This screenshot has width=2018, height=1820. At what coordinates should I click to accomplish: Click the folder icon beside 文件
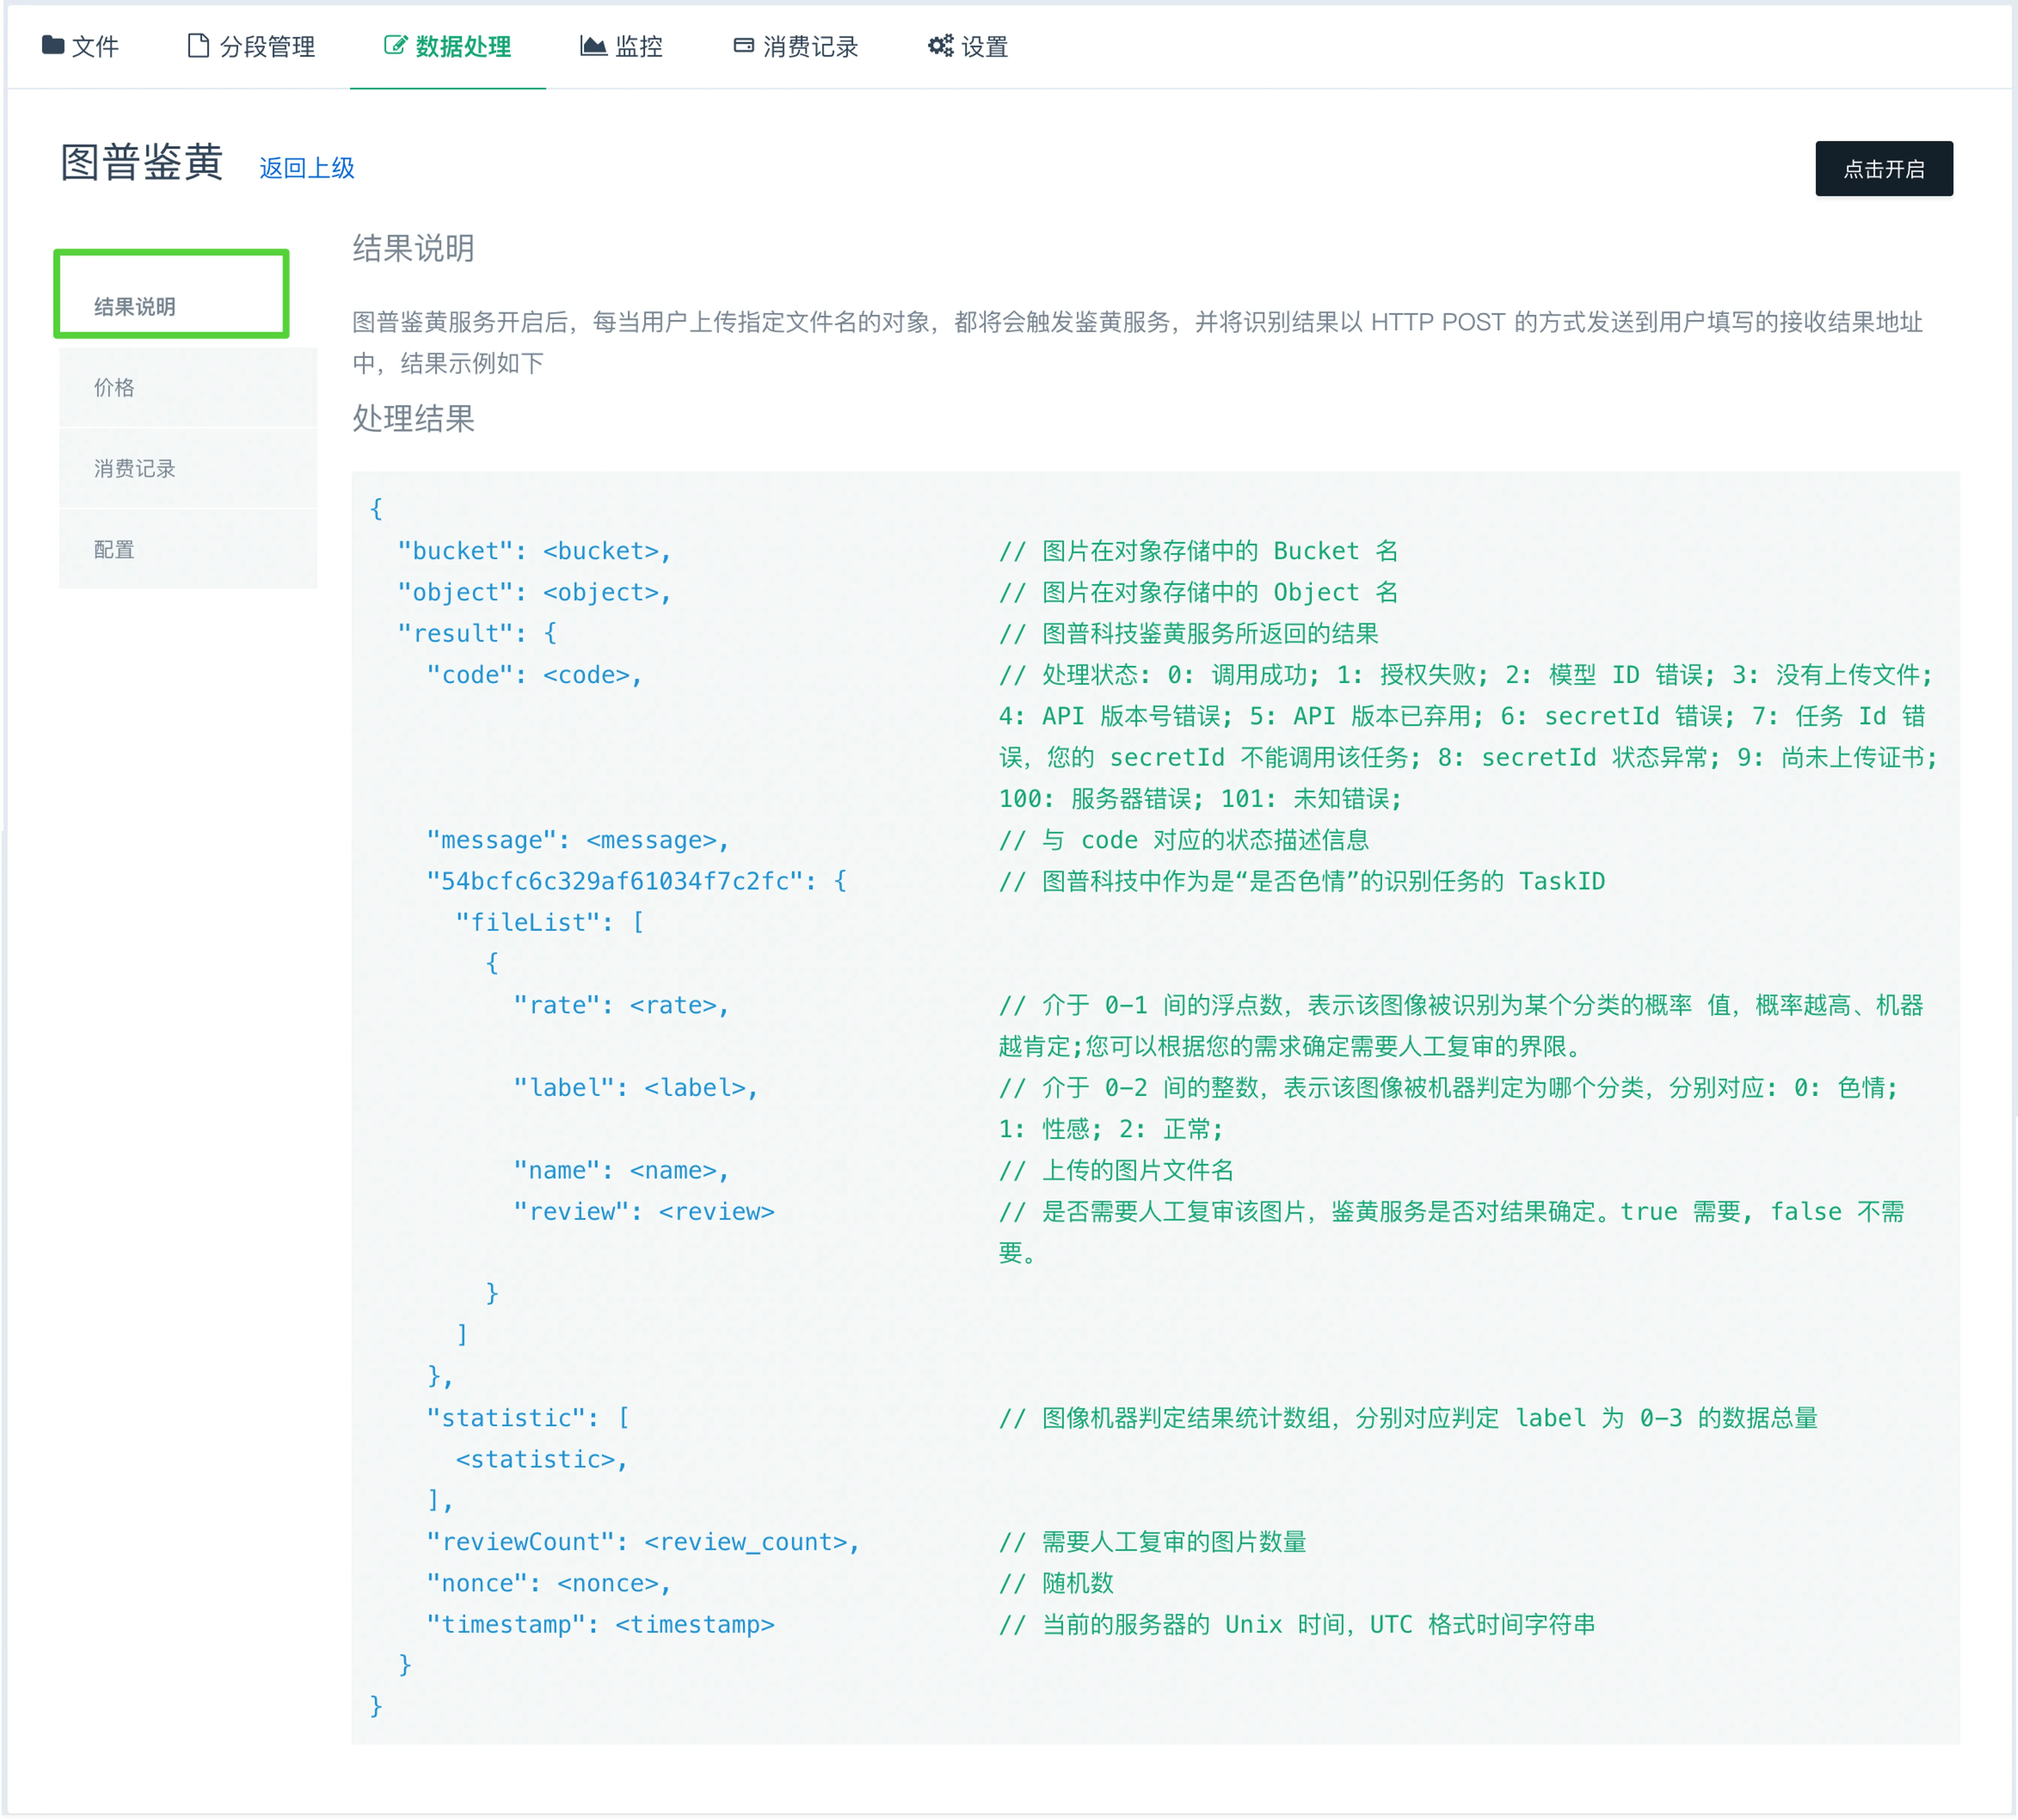(53, 45)
